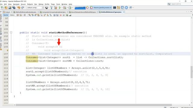Click the Open Project toolbar icon
Screen dimensions: 193x108
(10, 8)
